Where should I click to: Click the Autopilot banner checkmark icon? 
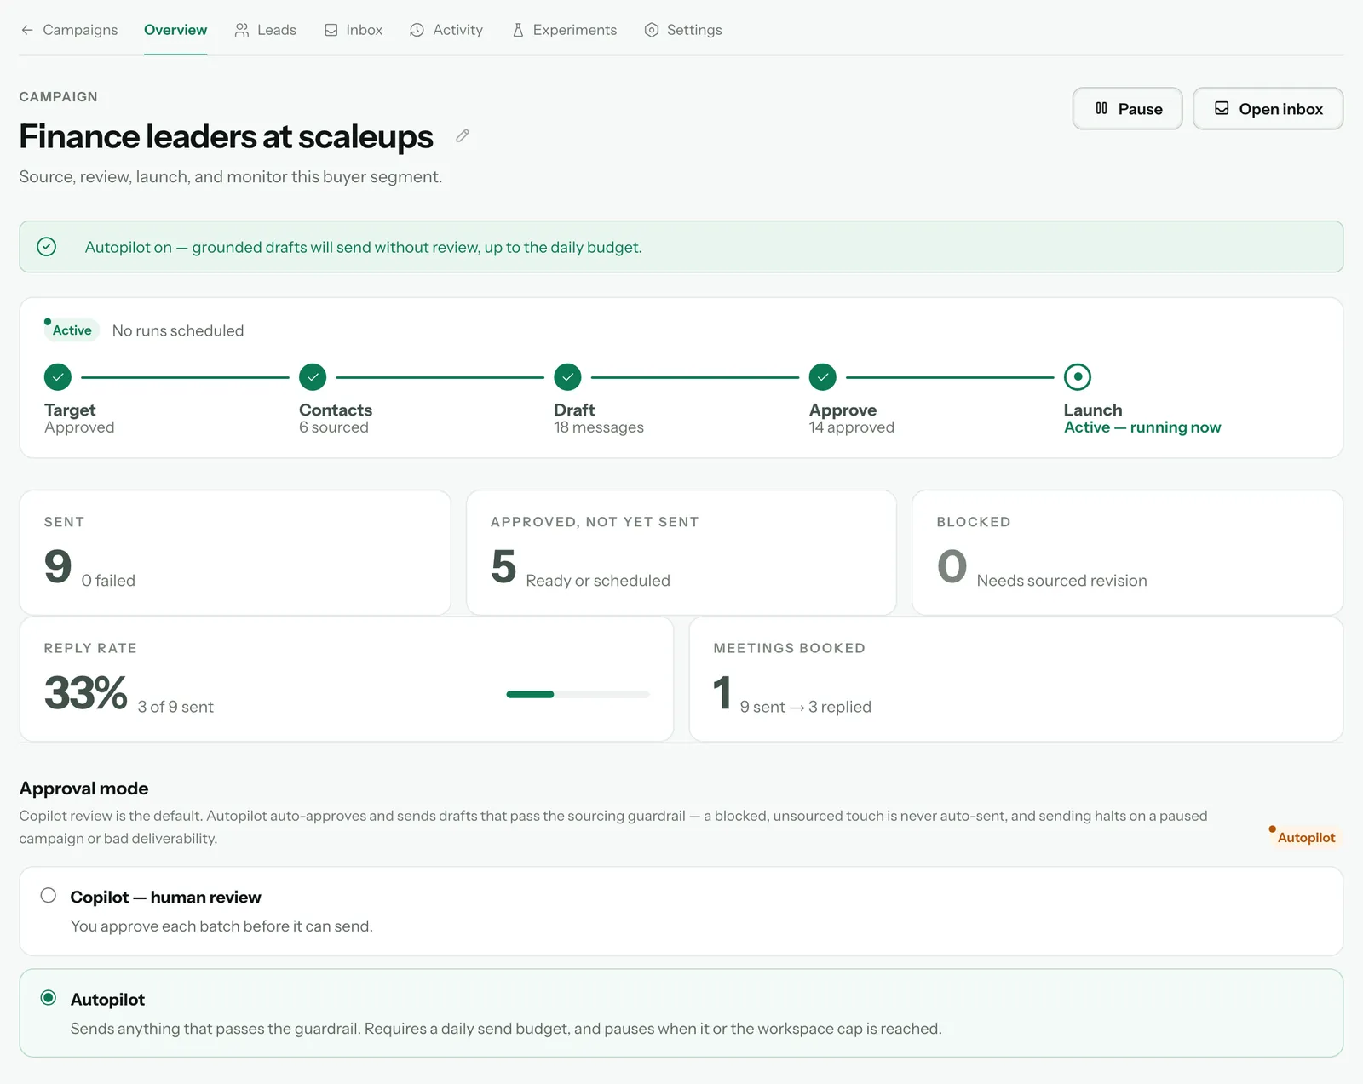click(x=47, y=247)
